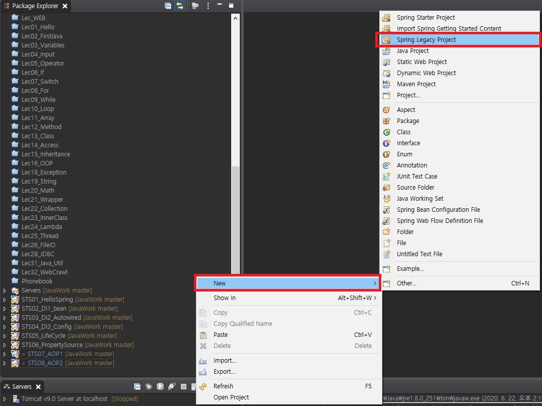Click the Aspect icon
The height and width of the screenshot is (406, 542).
(x=386, y=110)
